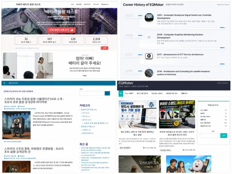Open the LINUX (12) category link
The image size is (232, 174).
[x=86, y=130]
